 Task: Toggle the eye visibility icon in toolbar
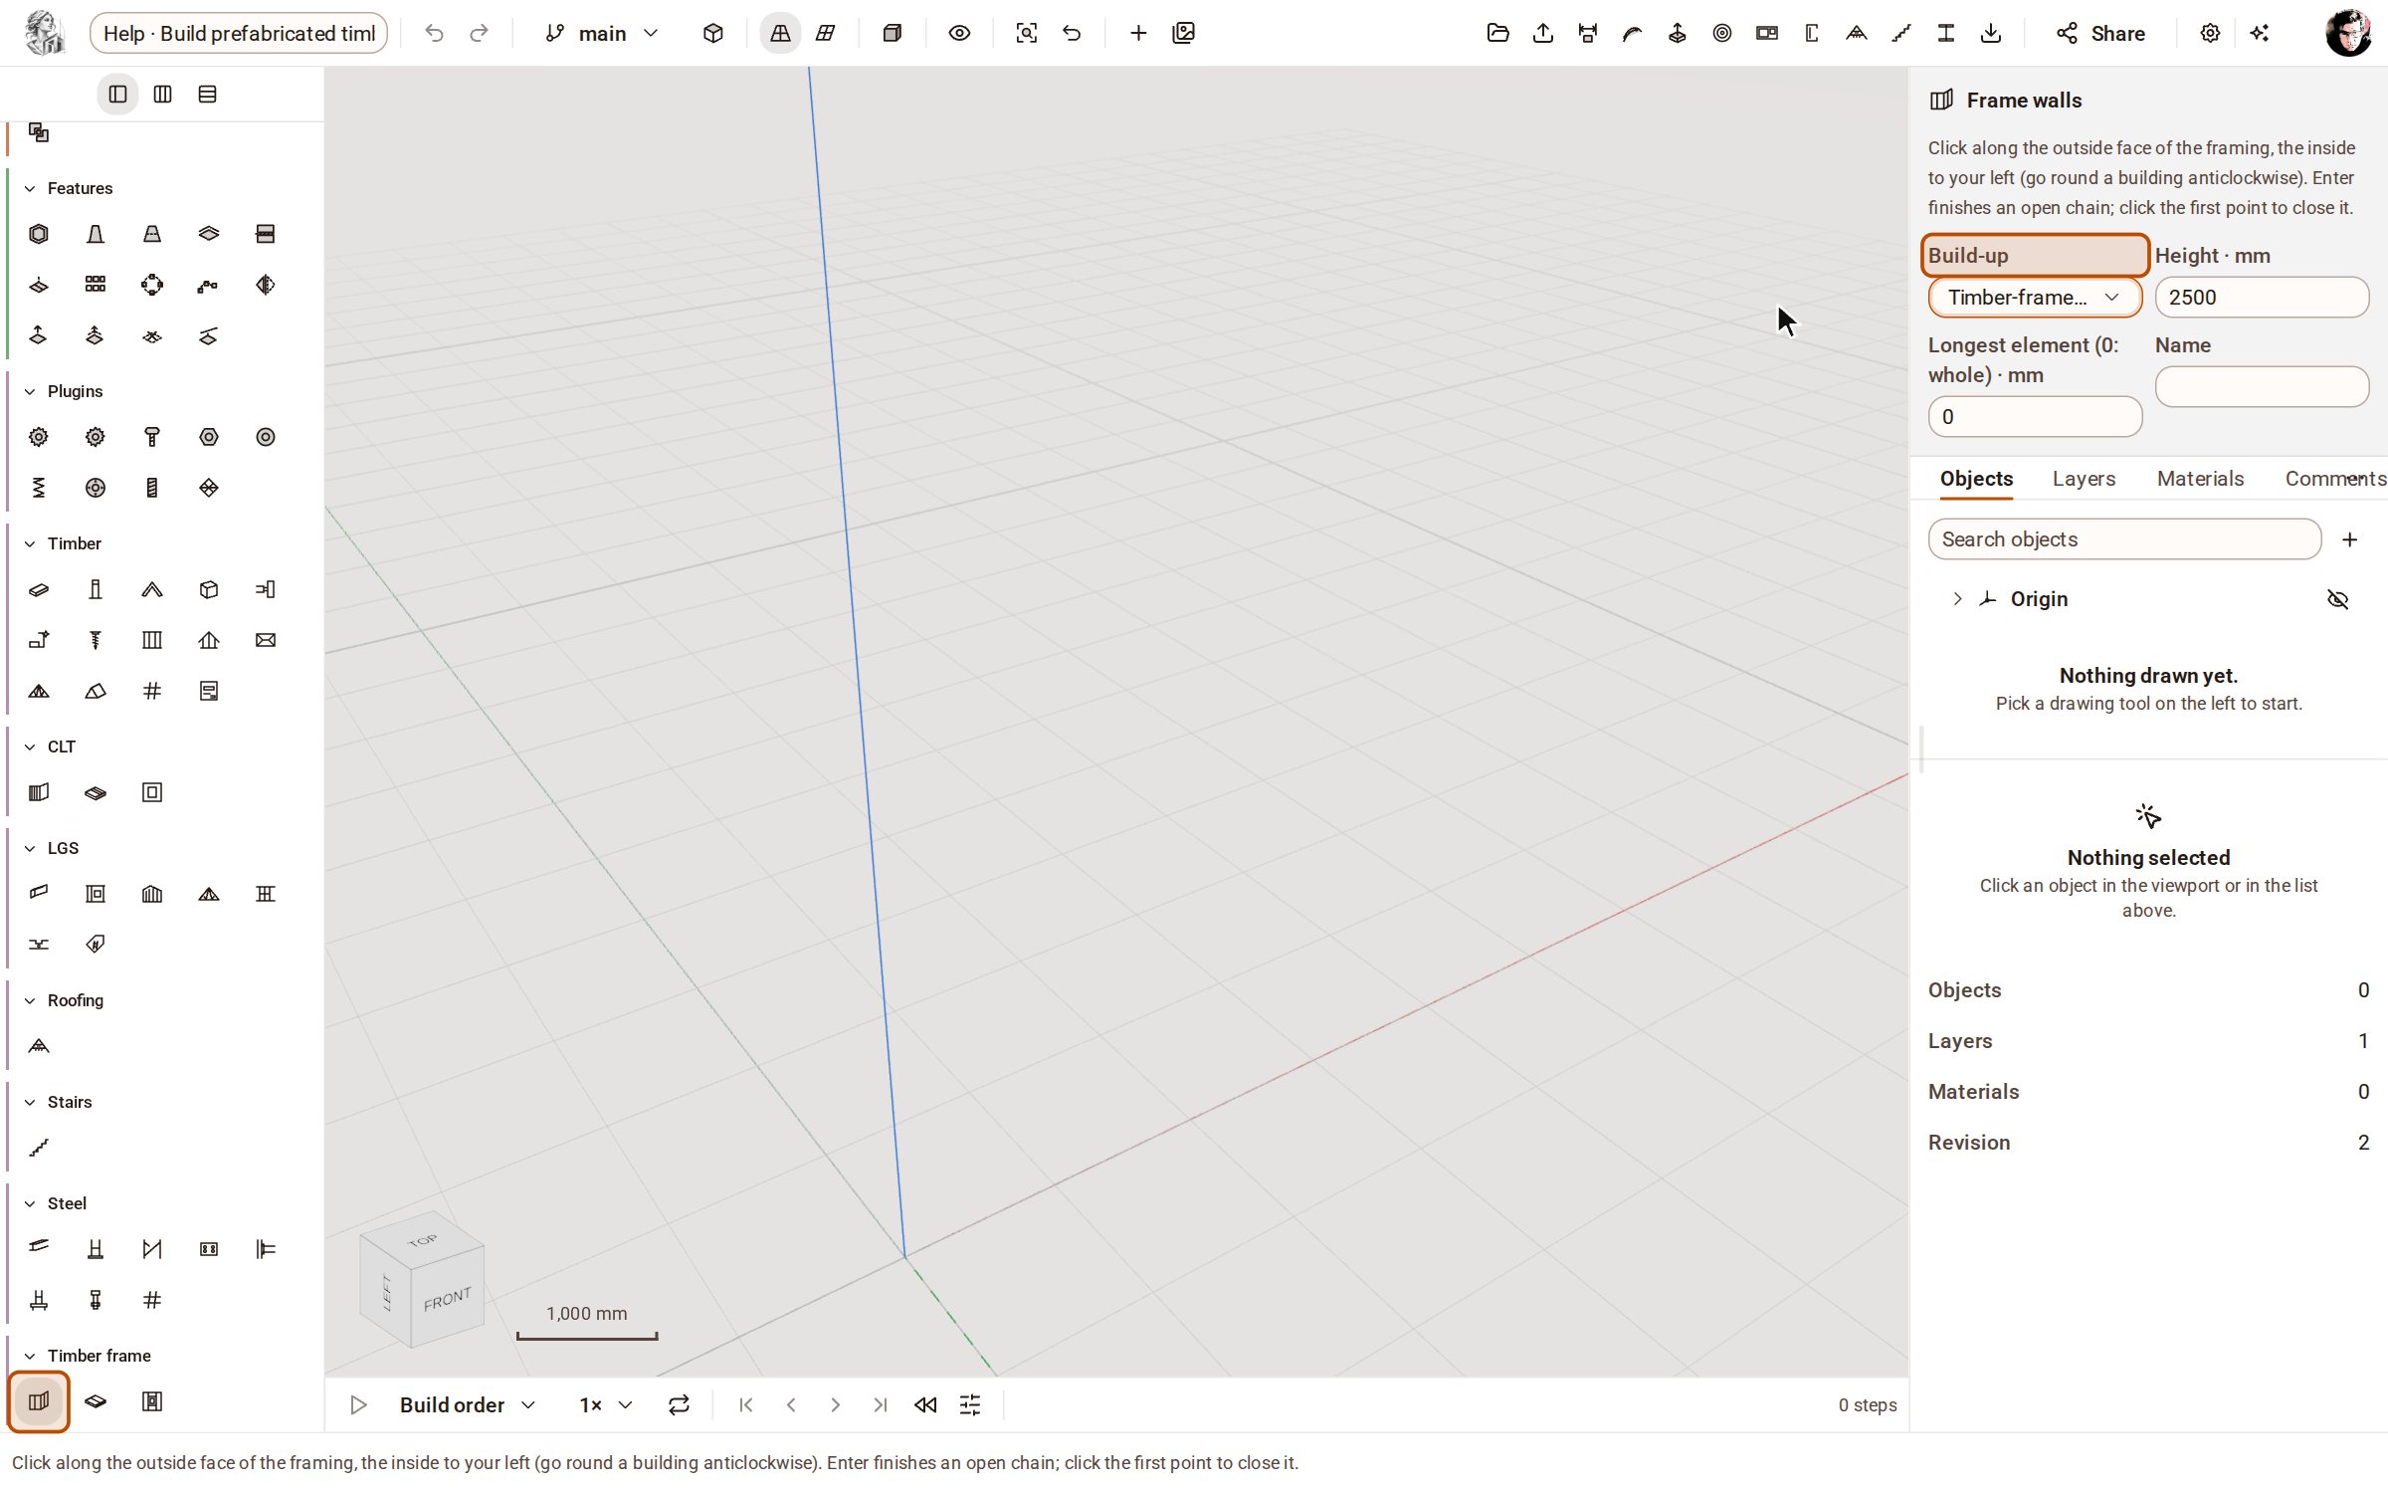click(x=959, y=33)
